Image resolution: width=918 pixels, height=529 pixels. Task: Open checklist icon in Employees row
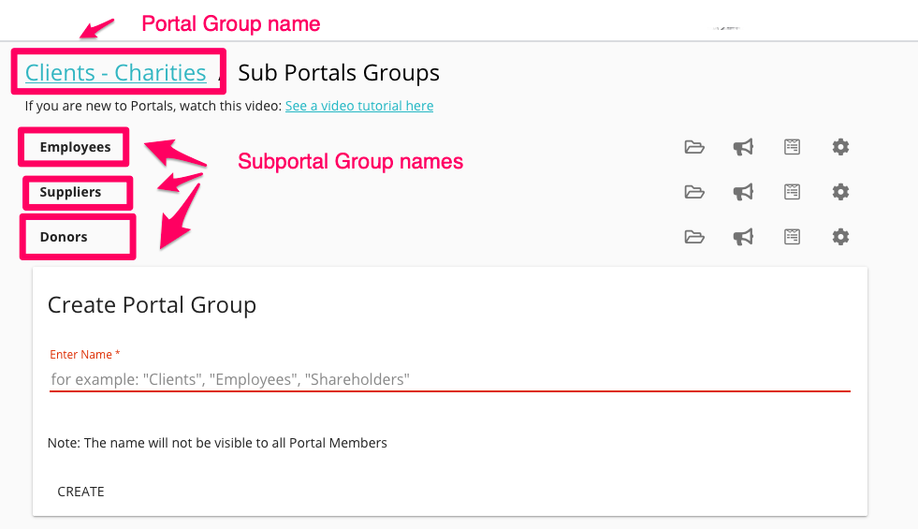tap(793, 147)
